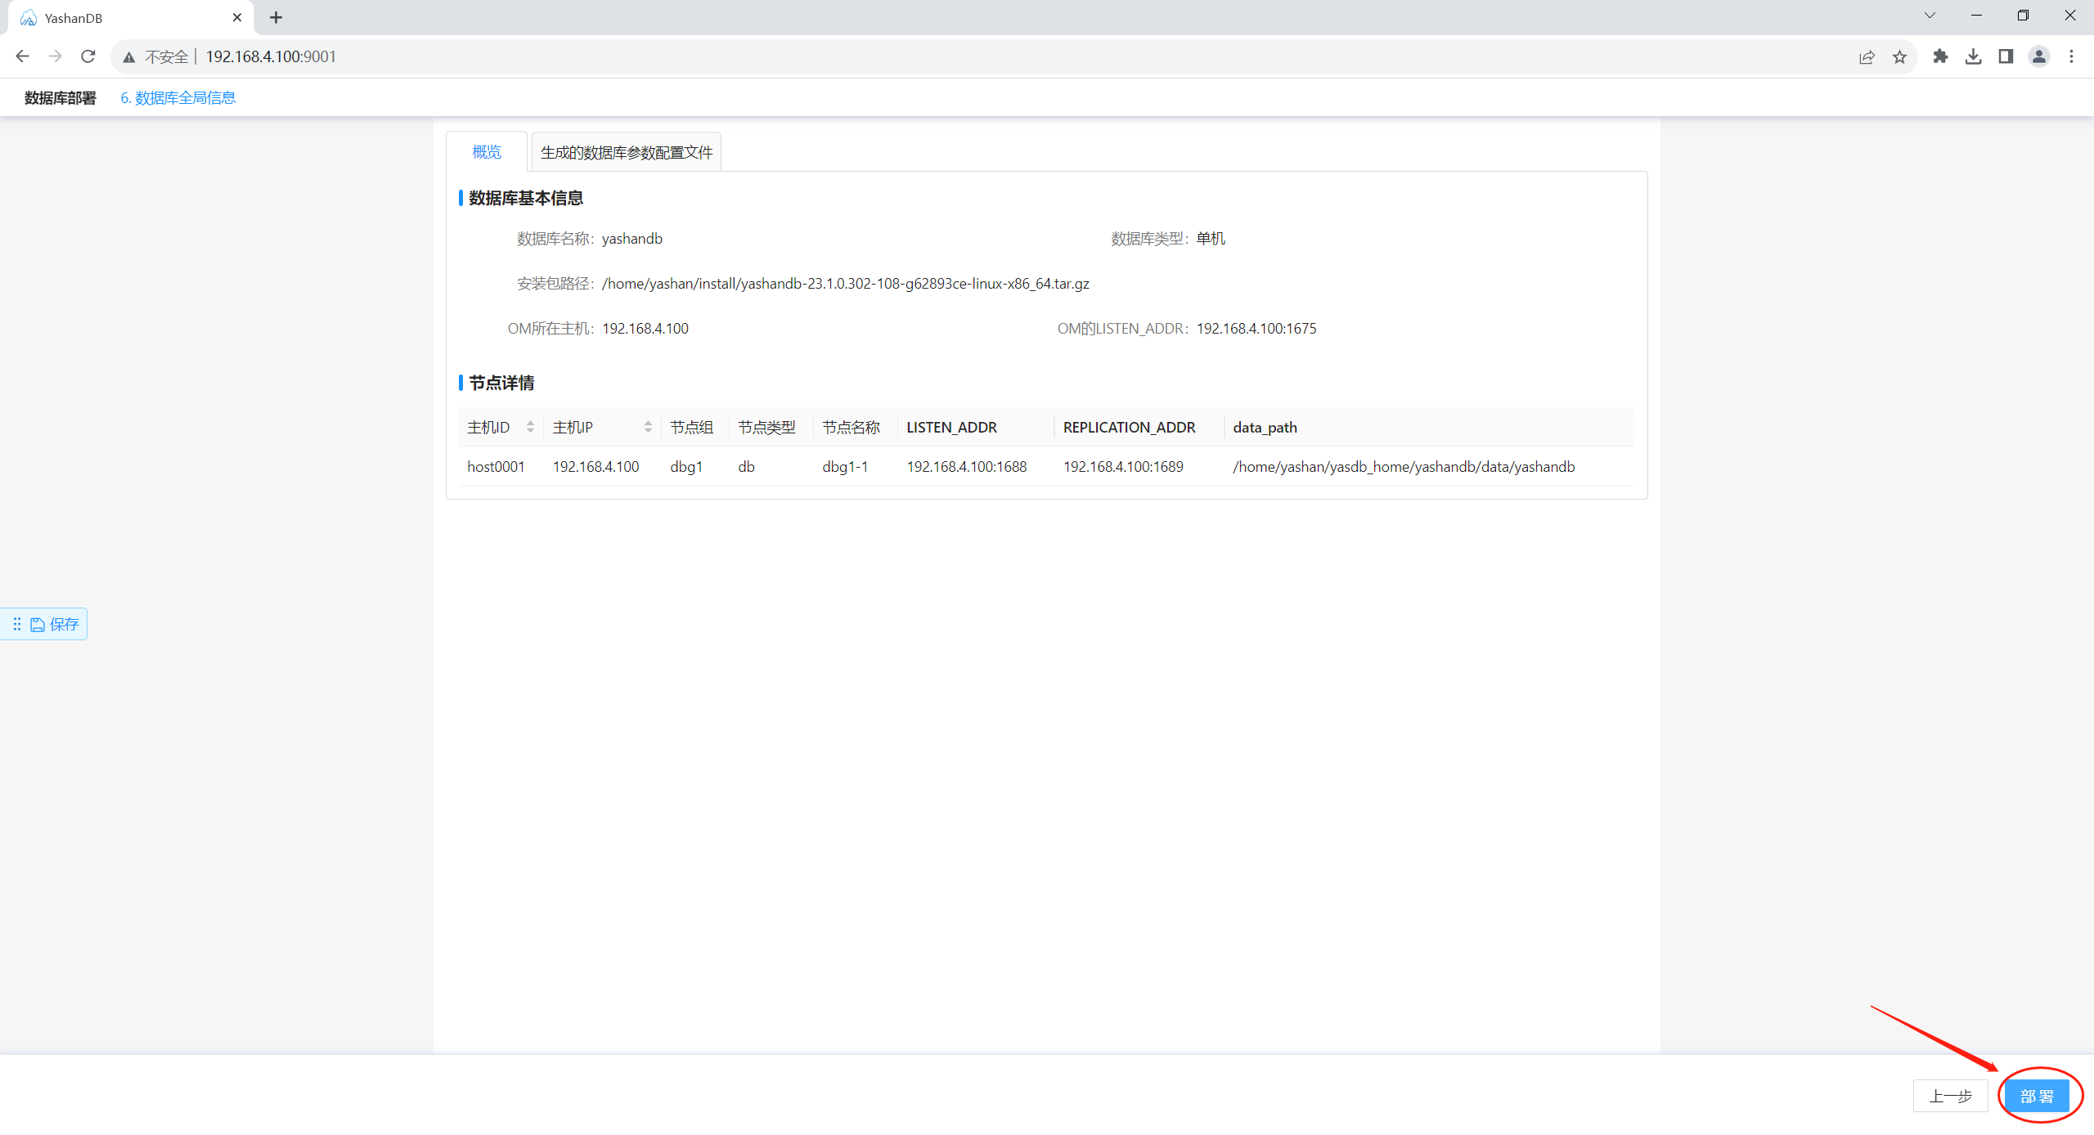Click the 不安全 security label
The width and height of the screenshot is (2094, 1135).
(166, 56)
